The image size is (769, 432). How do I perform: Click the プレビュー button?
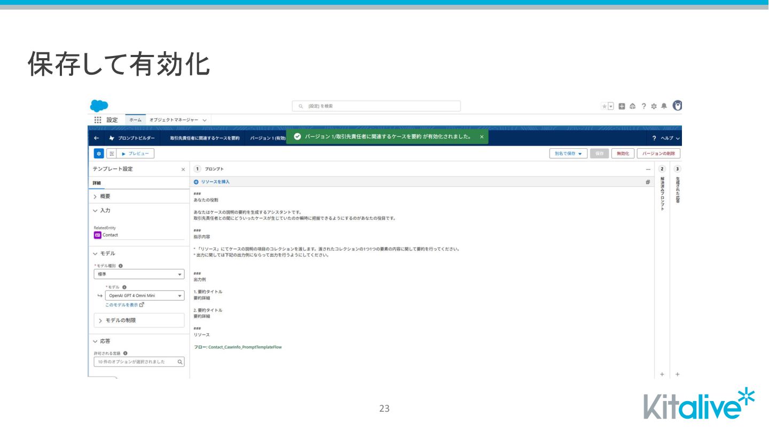click(136, 154)
